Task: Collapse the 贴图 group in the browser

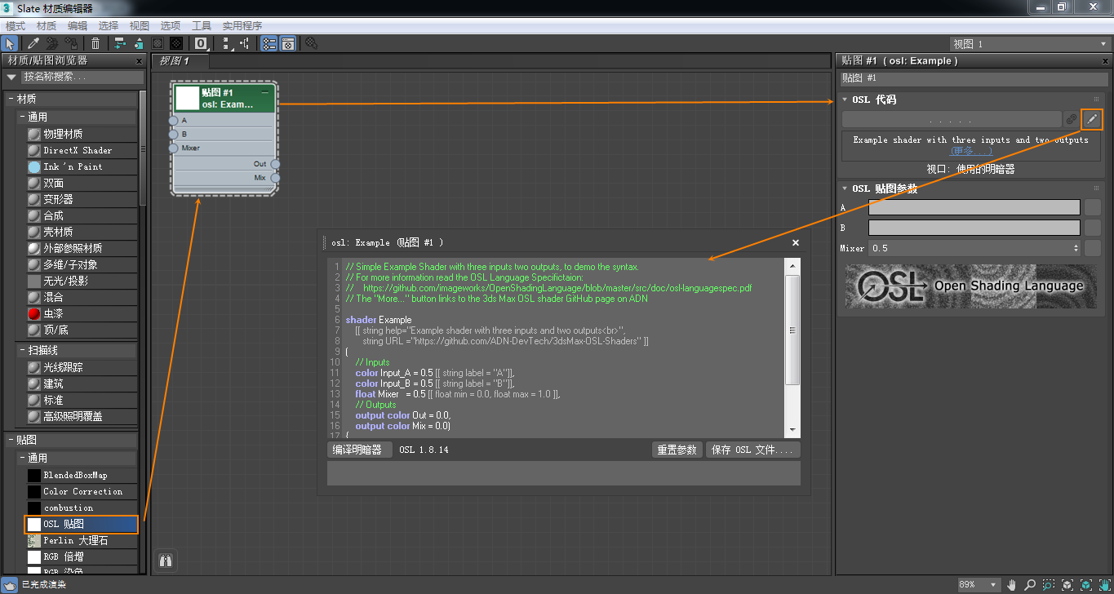Action: [x=11, y=440]
